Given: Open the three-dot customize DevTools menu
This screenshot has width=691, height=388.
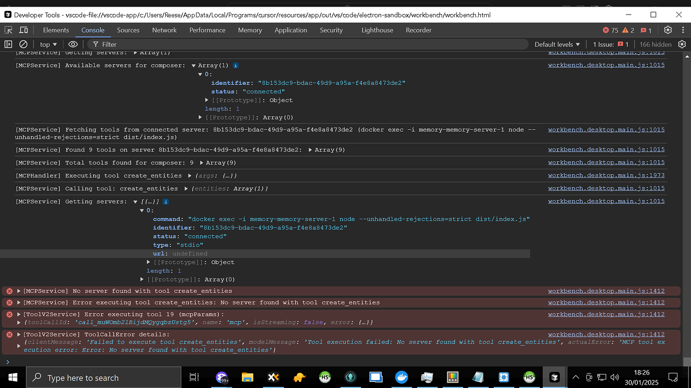Looking at the screenshot, I should 683,30.
